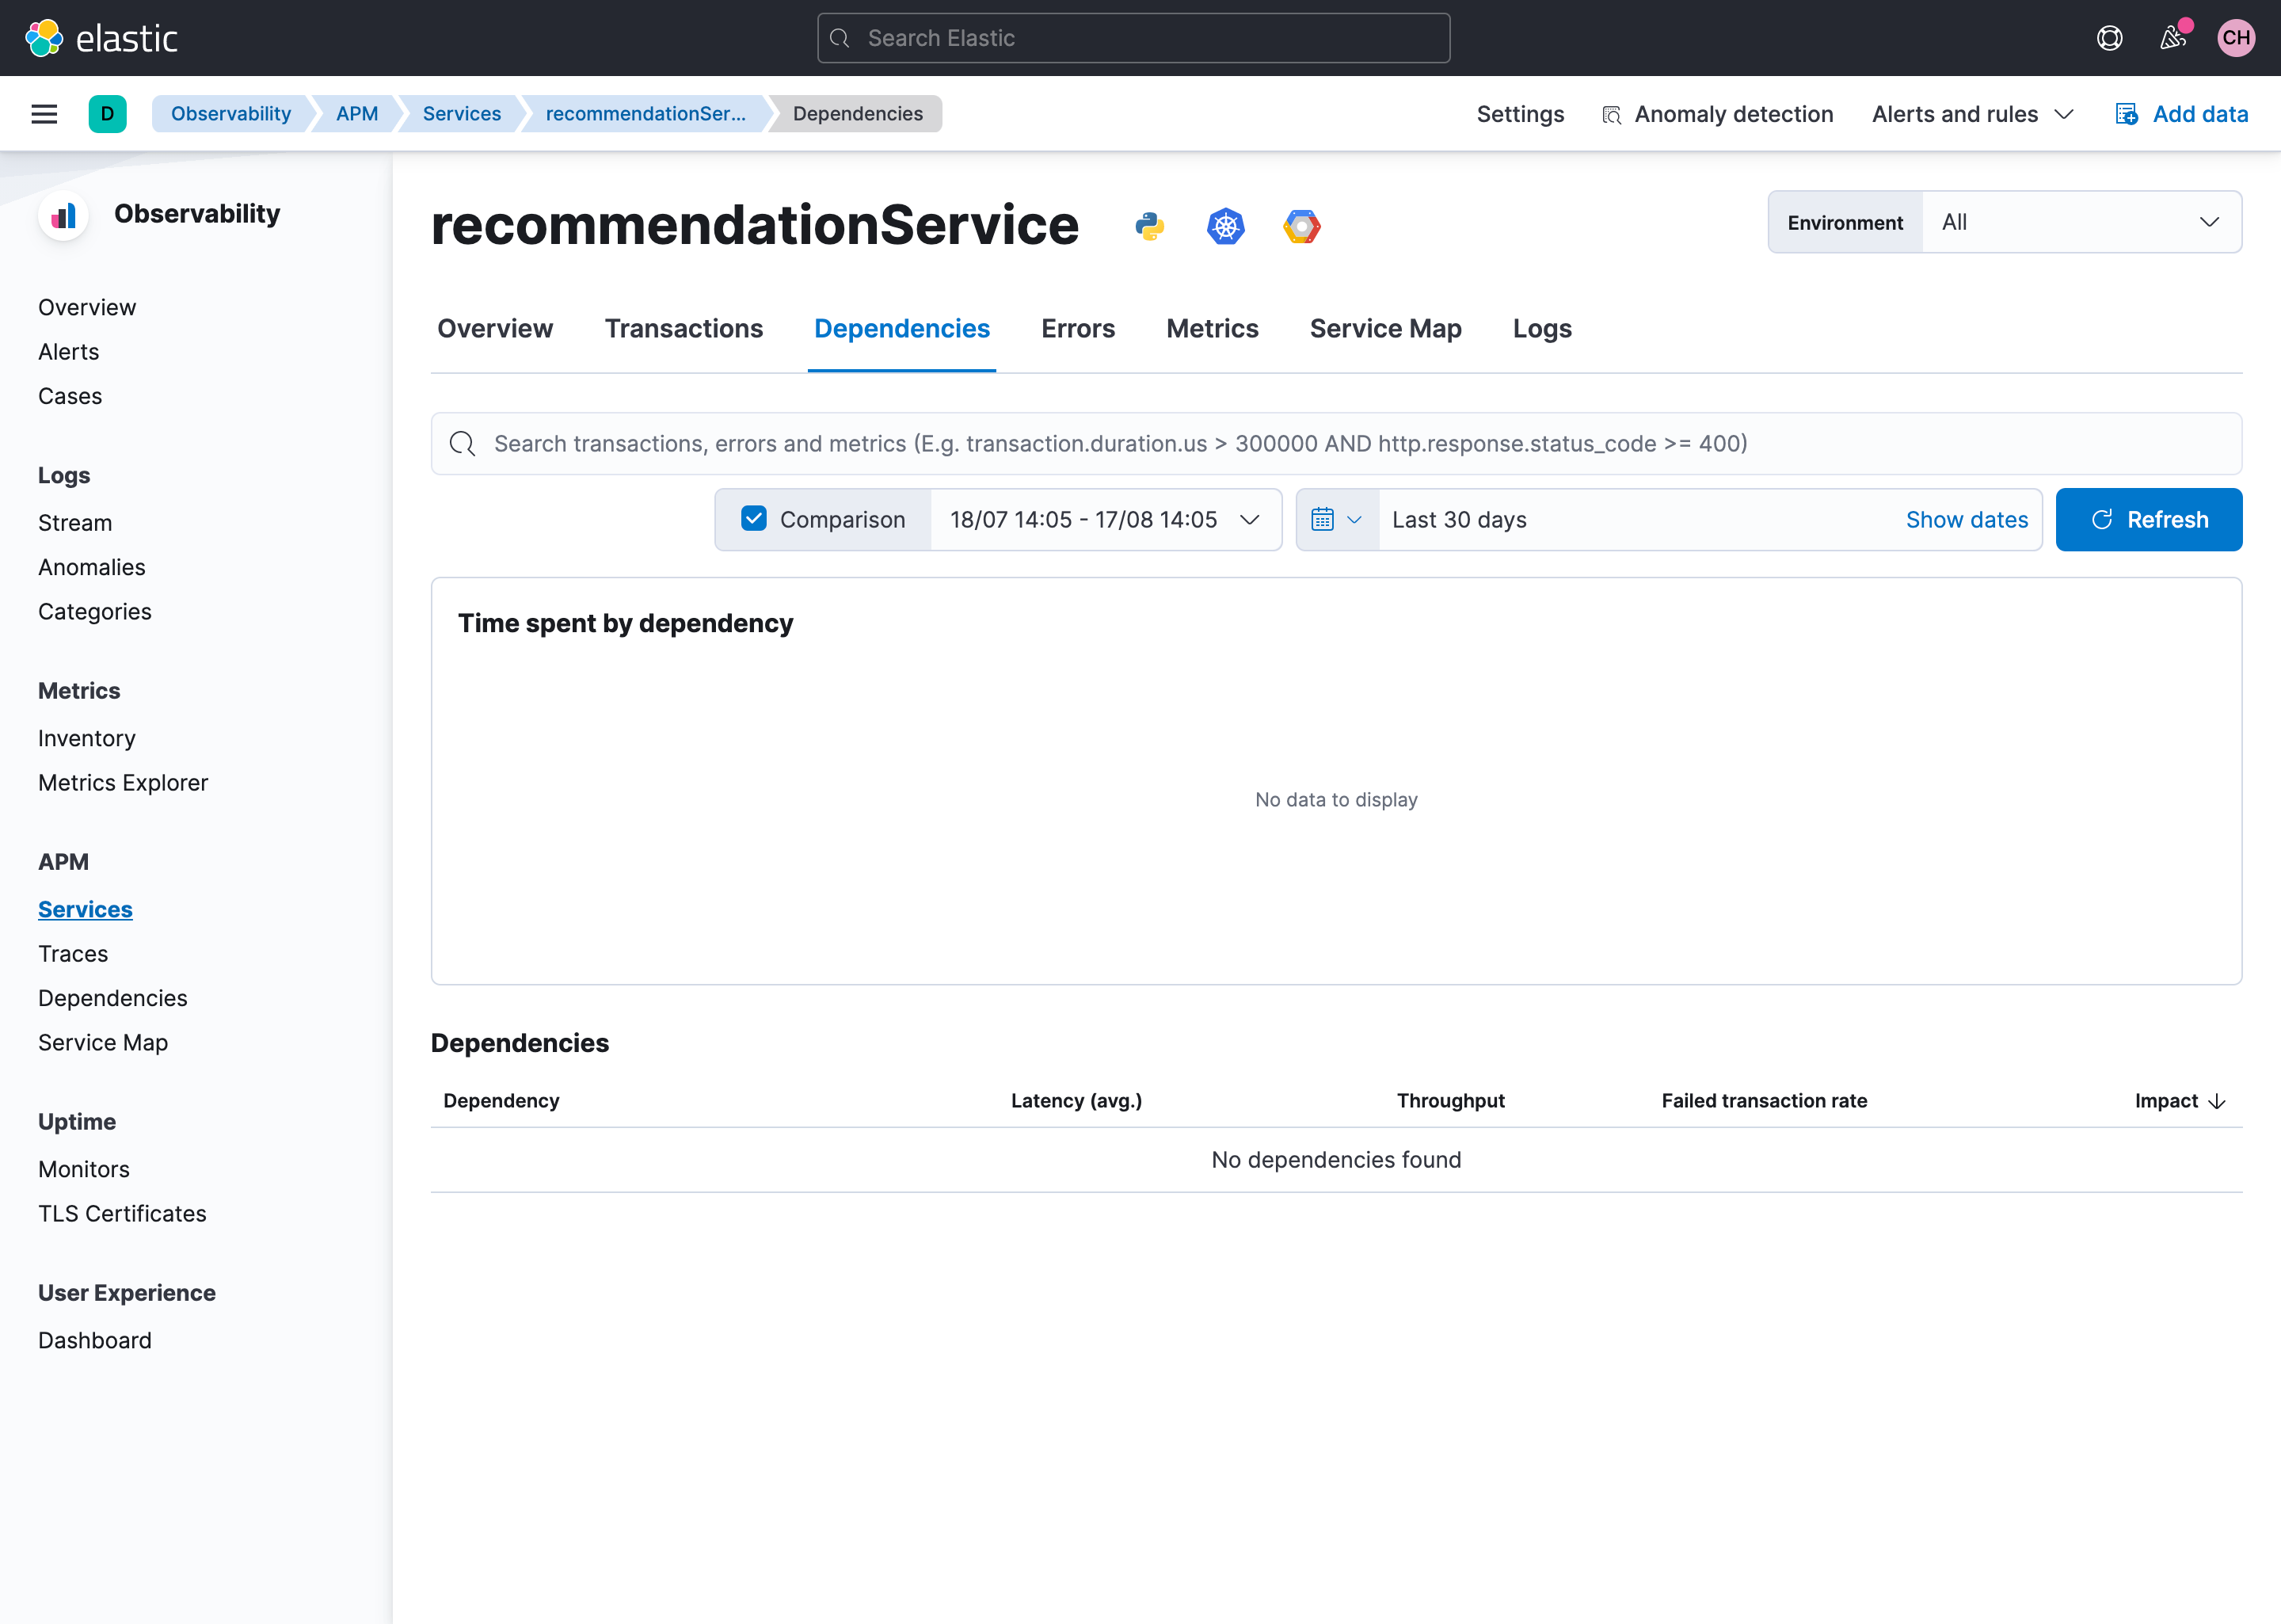
Task: Open the Logs tab
Action: (1541, 328)
